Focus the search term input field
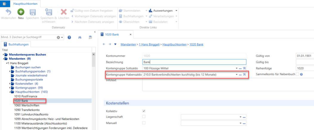The height and width of the screenshot is (130, 314). point(29,37)
